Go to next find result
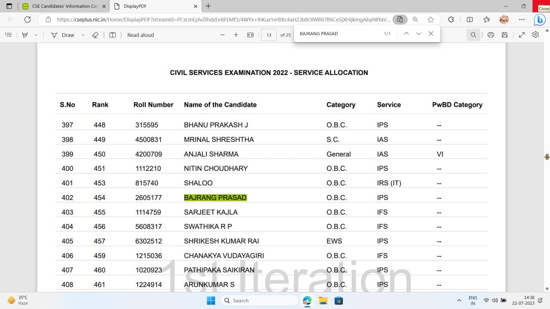This screenshot has height=309, width=550. 419,33
